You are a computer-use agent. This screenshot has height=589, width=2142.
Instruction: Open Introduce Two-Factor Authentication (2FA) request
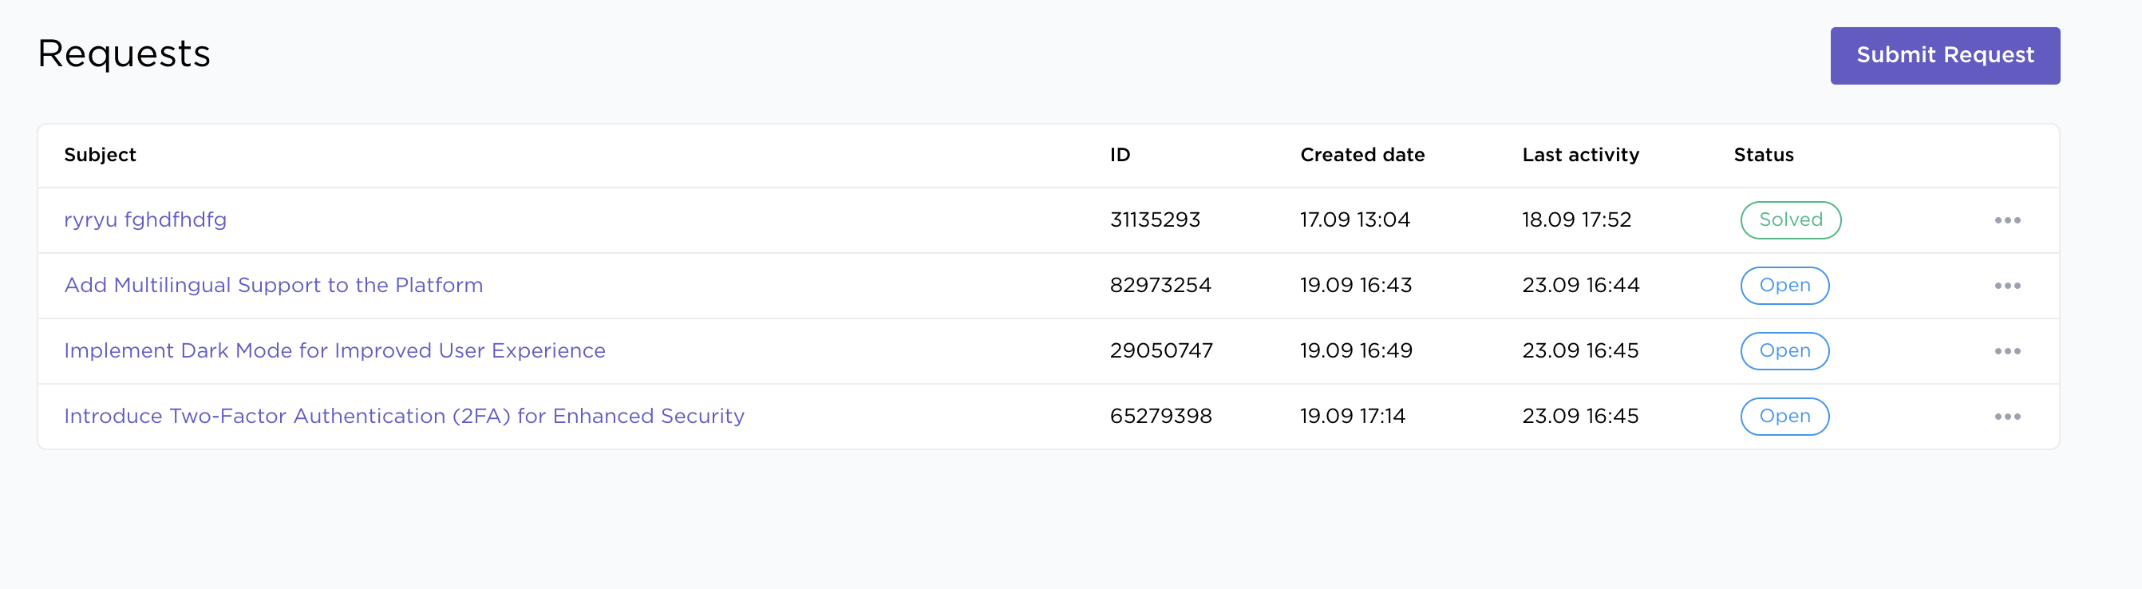point(404,416)
